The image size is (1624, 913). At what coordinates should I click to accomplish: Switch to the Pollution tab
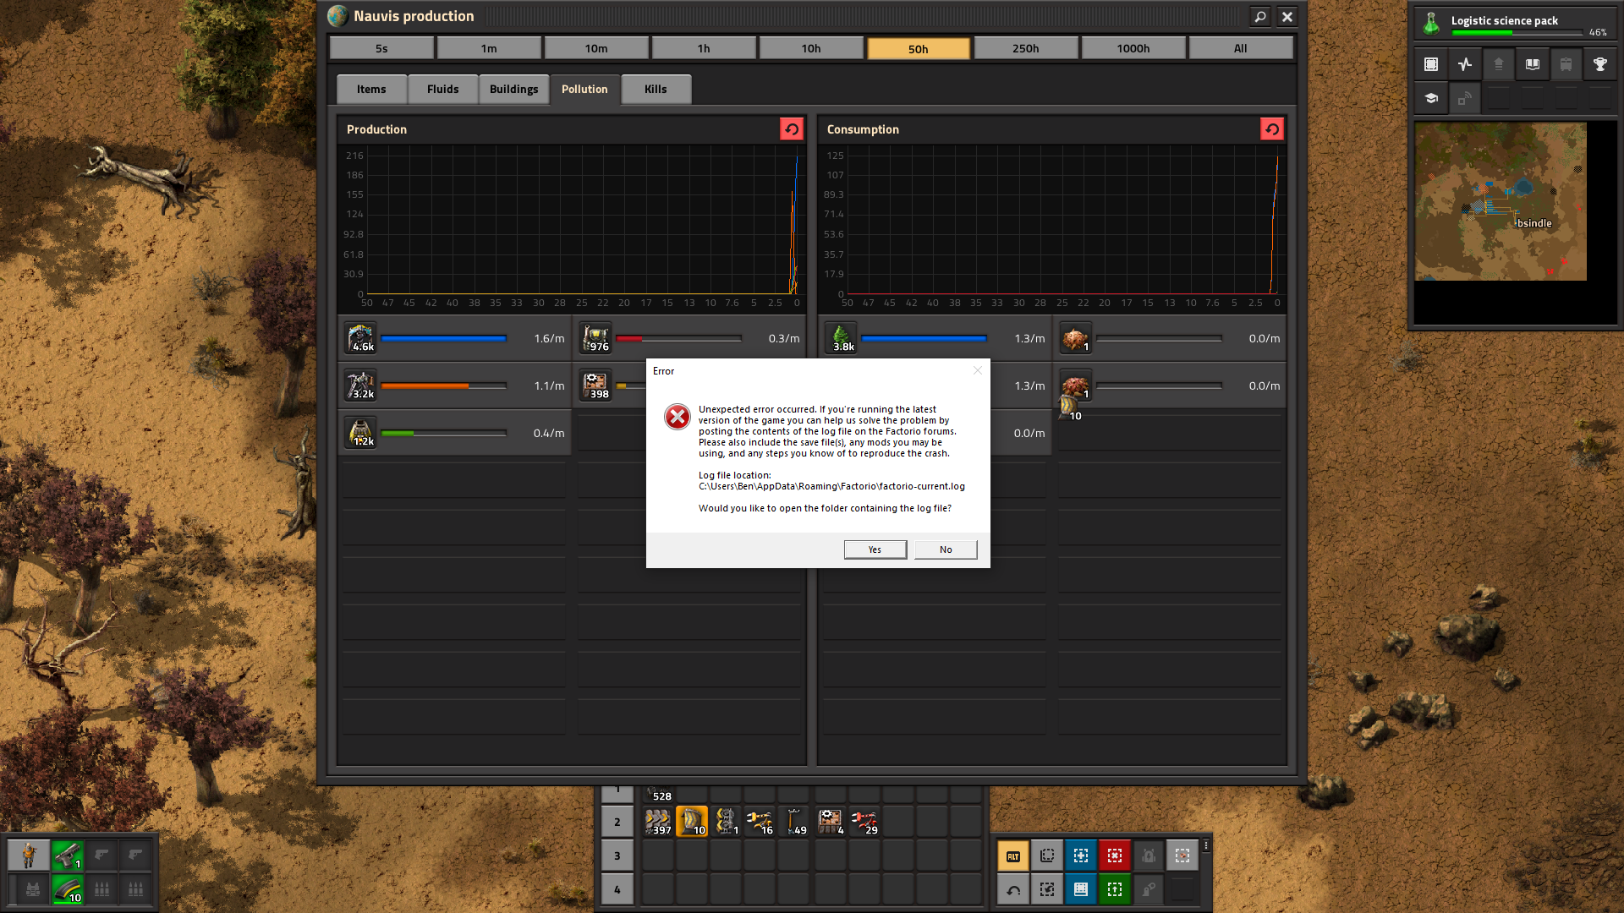coord(584,89)
